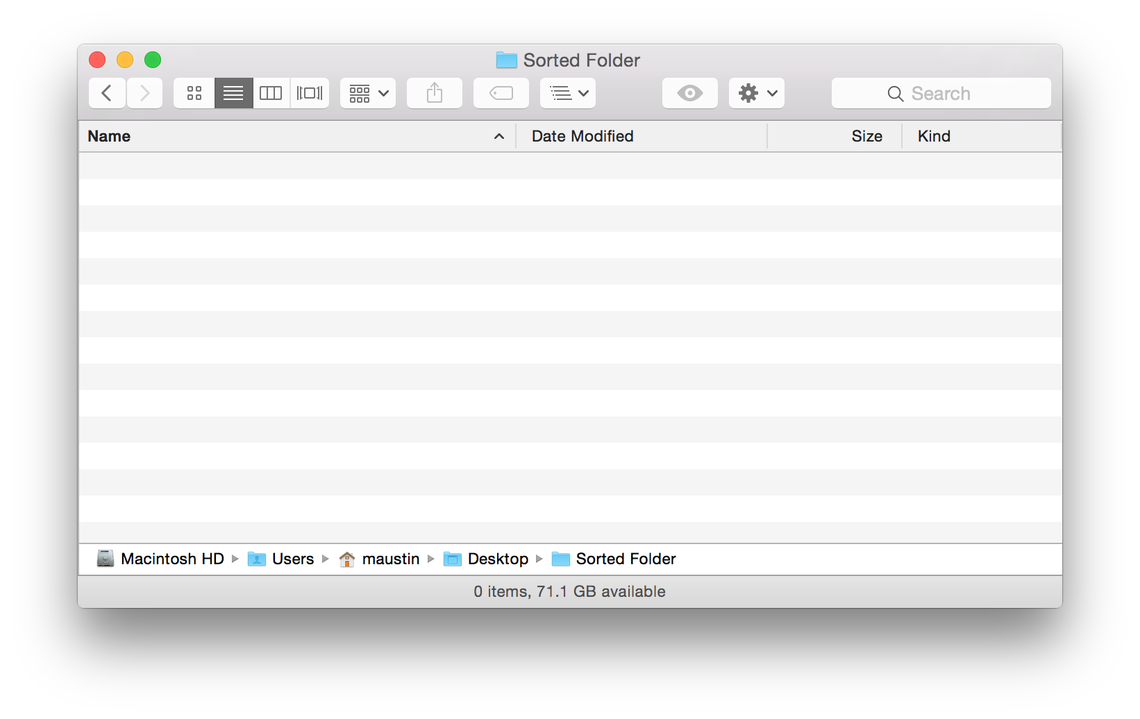Click the status text 0 items, 71.1 GB available

point(570,591)
